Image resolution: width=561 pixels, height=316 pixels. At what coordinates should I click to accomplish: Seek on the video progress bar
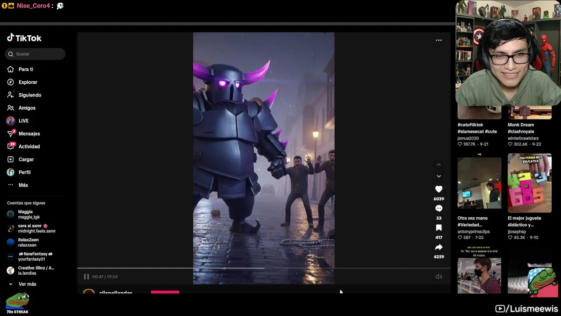tap(264, 268)
